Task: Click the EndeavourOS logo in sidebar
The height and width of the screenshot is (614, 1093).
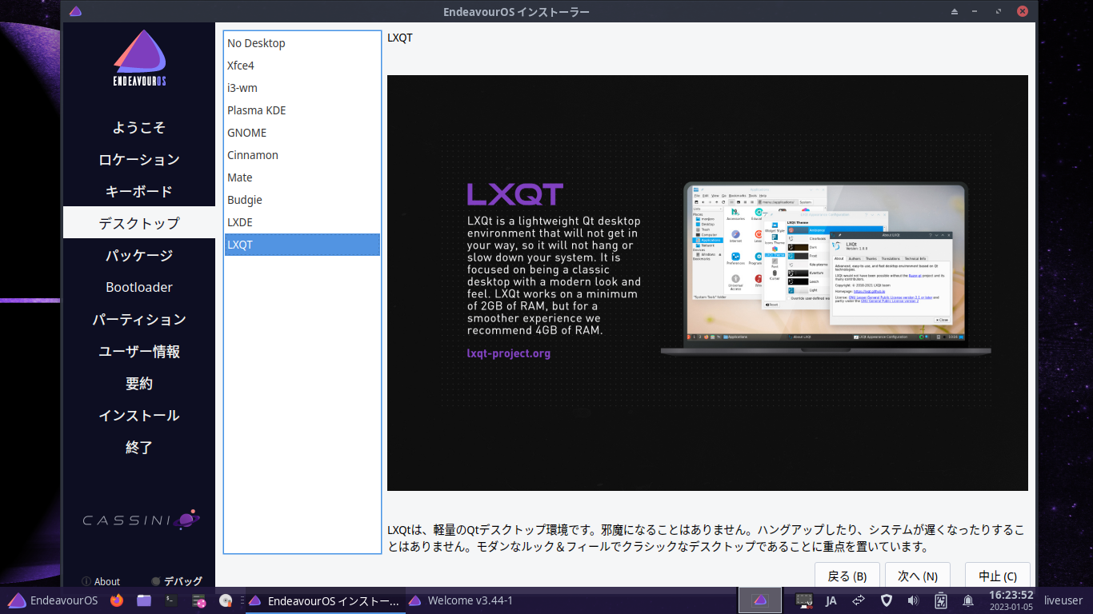Action: (x=139, y=58)
